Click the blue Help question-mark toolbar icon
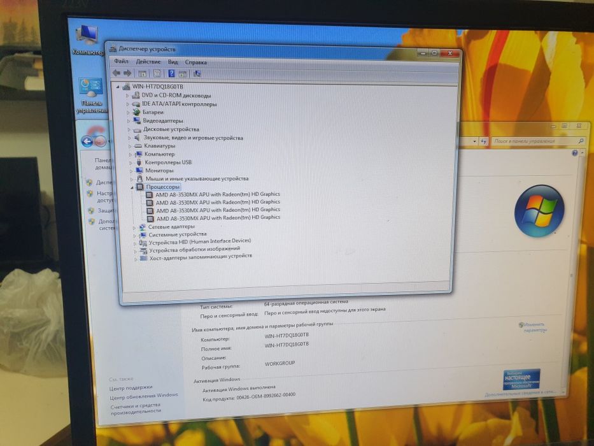 pos(171,73)
